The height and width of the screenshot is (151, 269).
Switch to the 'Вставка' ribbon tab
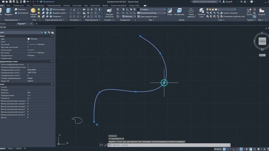coord(66,5)
